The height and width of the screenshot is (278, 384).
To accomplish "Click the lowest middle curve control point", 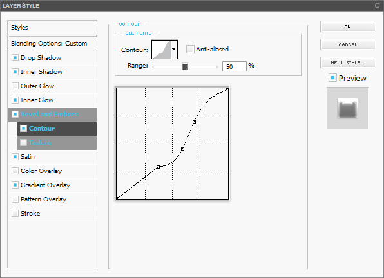I will click(x=158, y=167).
